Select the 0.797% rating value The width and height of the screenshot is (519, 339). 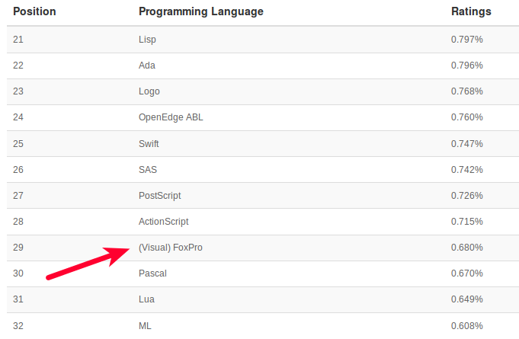[466, 40]
